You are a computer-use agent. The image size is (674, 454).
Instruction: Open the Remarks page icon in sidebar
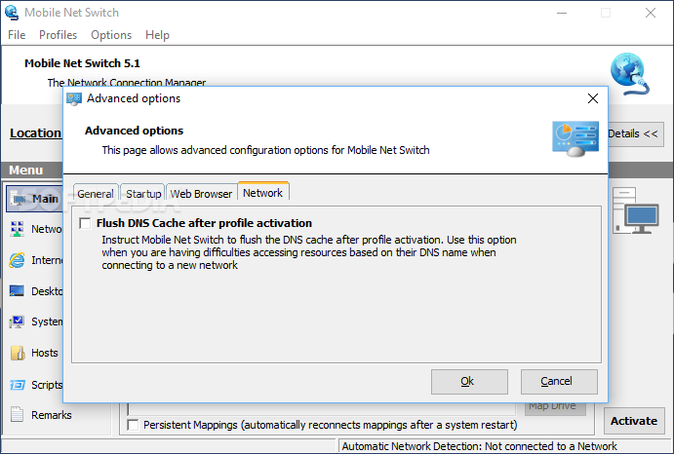click(x=17, y=414)
